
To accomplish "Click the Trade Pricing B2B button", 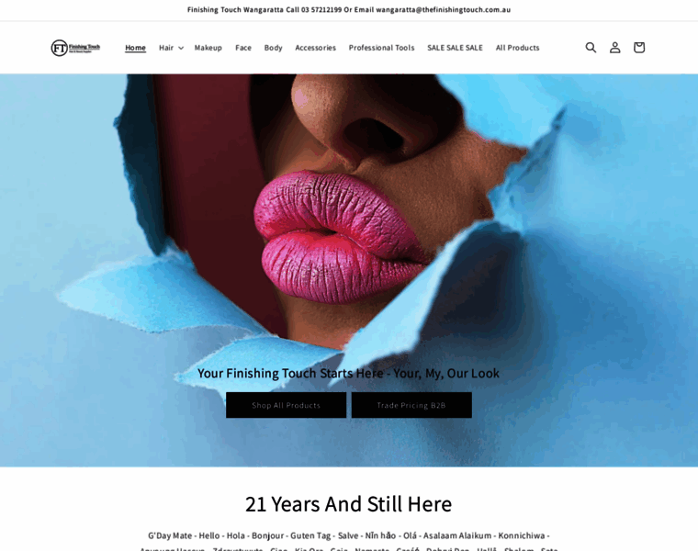I will click(411, 405).
